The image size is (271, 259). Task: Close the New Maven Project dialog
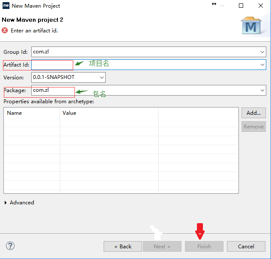pos(261,6)
